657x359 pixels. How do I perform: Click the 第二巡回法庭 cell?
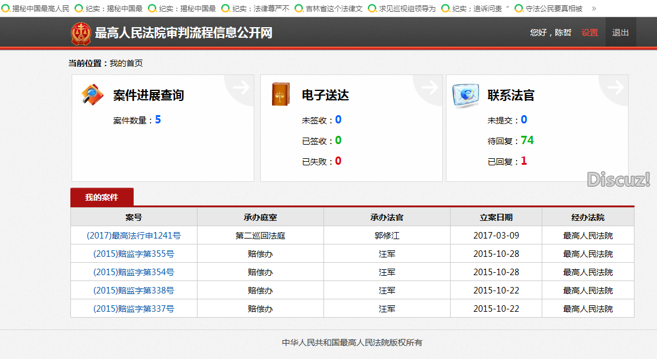[260, 236]
